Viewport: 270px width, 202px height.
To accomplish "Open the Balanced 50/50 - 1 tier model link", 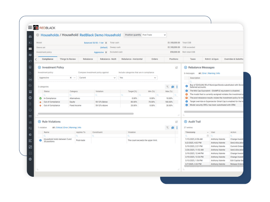I will coord(94,43).
